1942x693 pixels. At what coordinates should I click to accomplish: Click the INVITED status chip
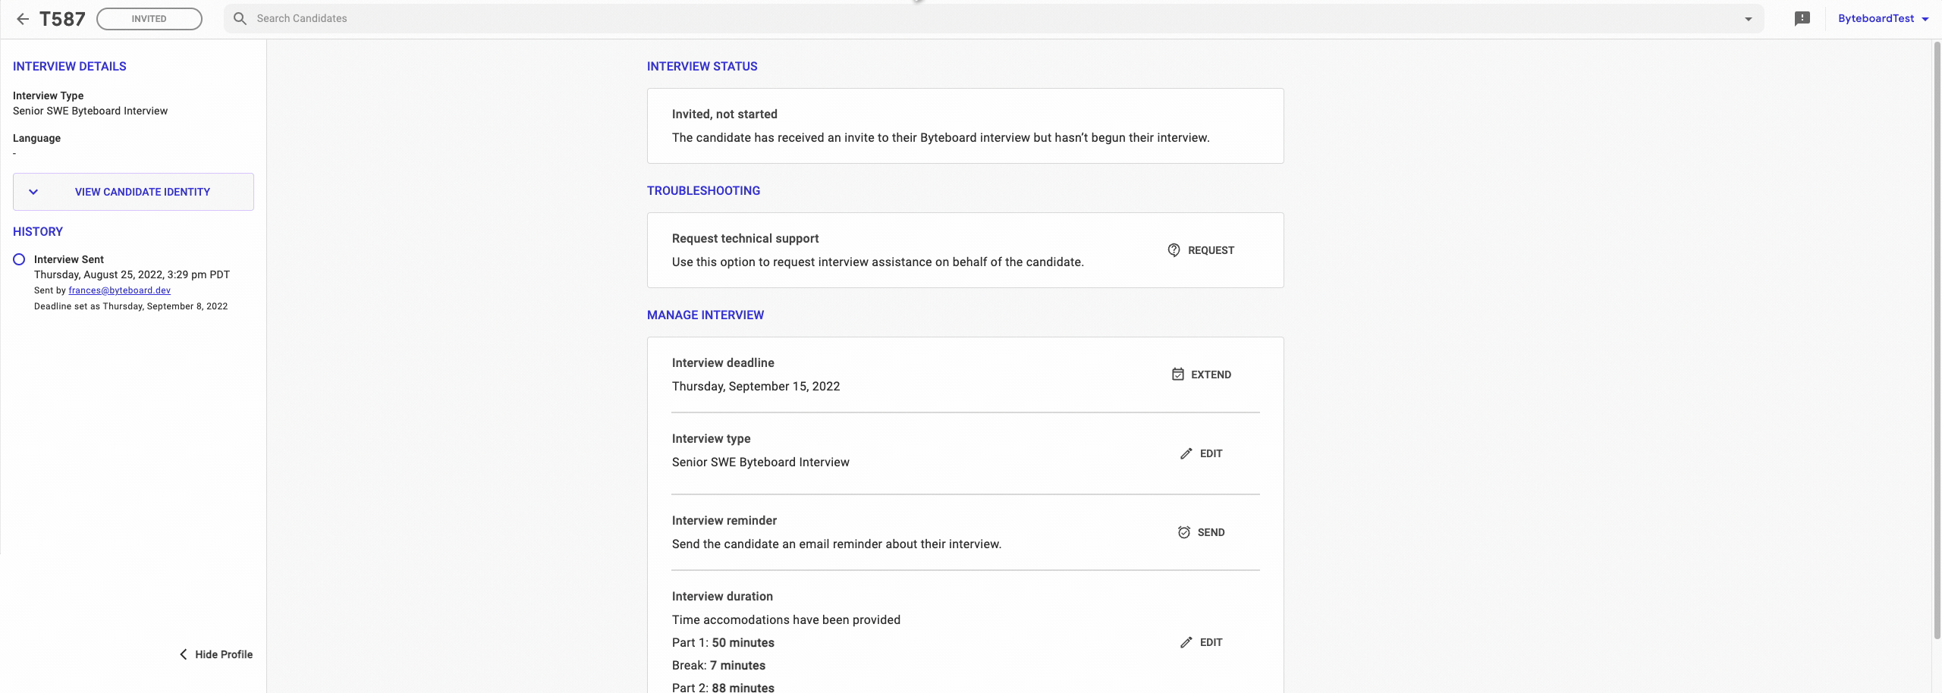[149, 19]
